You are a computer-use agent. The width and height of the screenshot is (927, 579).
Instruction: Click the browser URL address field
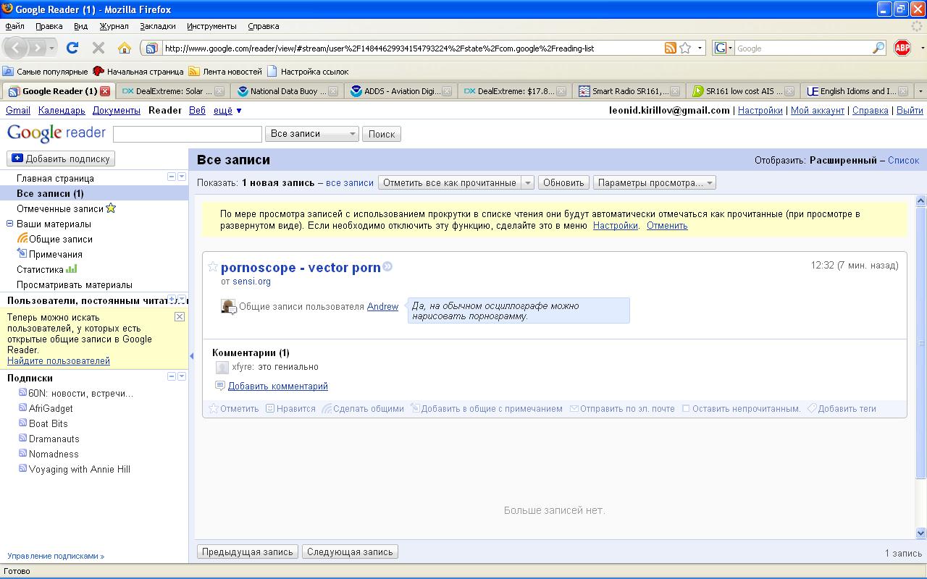pos(413,48)
